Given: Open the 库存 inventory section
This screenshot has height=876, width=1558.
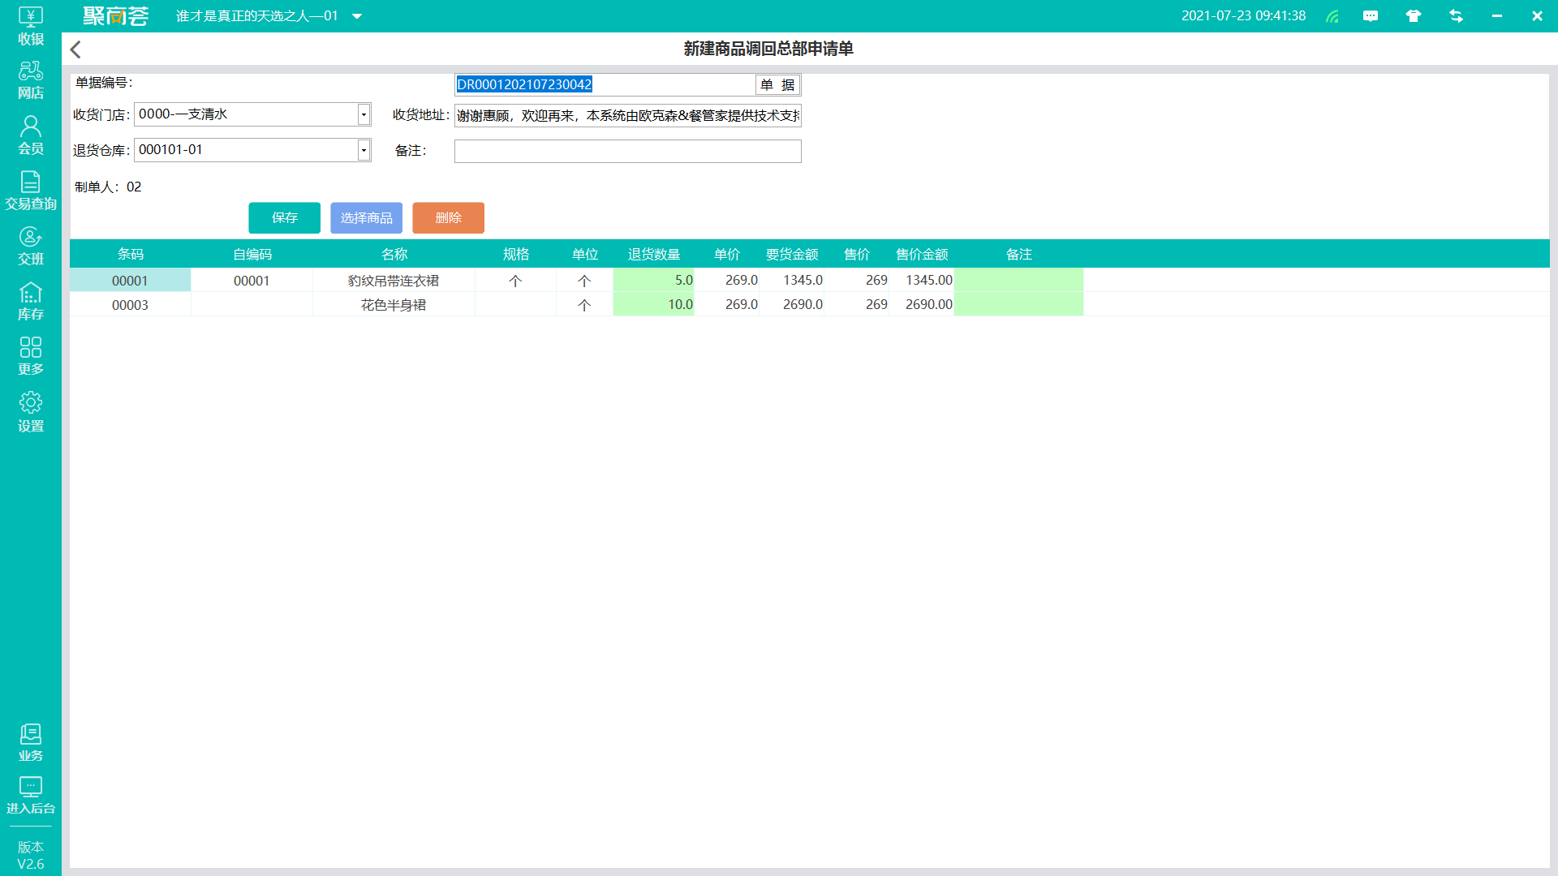Looking at the screenshot, I should [x=31, y=302].
